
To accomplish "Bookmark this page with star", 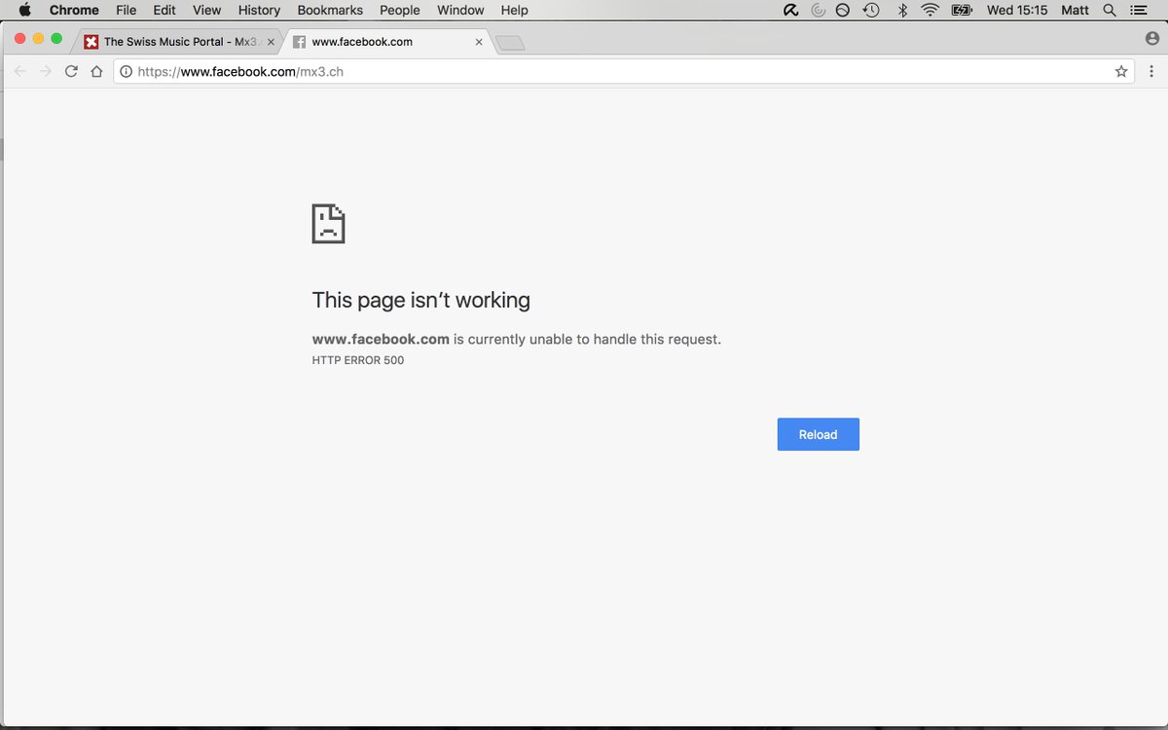I will click(1121, 71).
